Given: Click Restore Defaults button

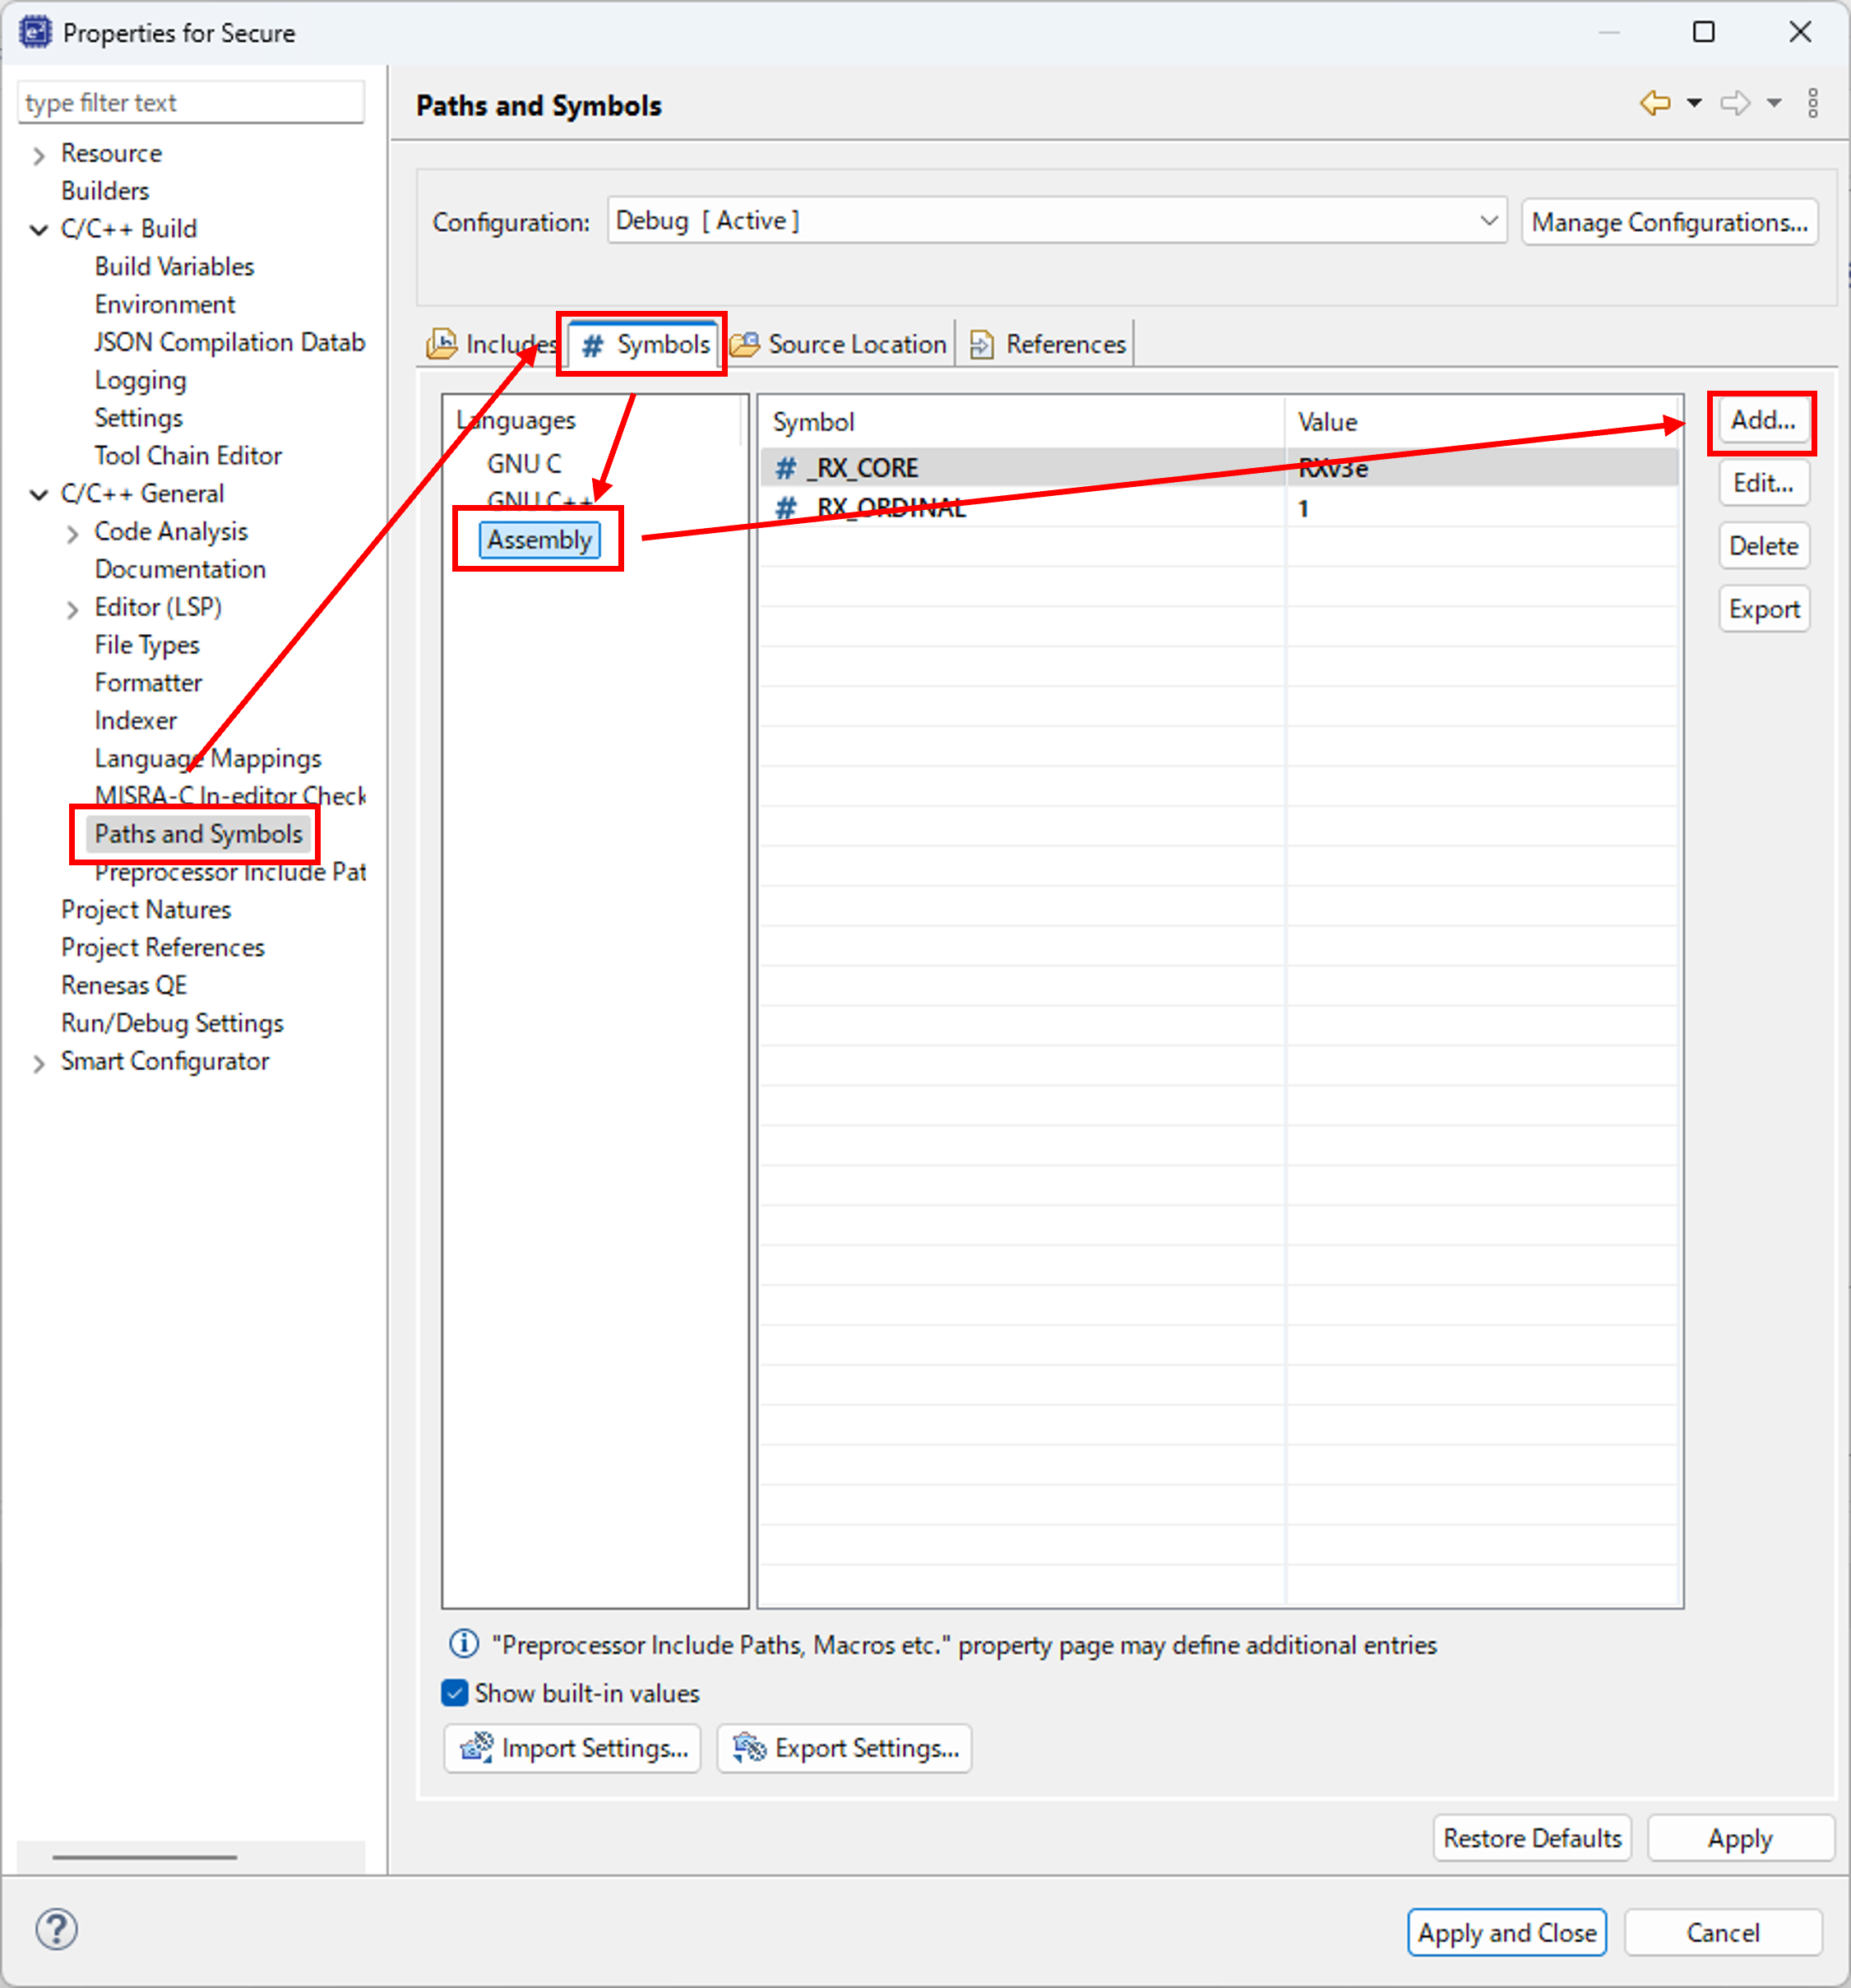Looking at the screenshot, I should 1532,1838.
